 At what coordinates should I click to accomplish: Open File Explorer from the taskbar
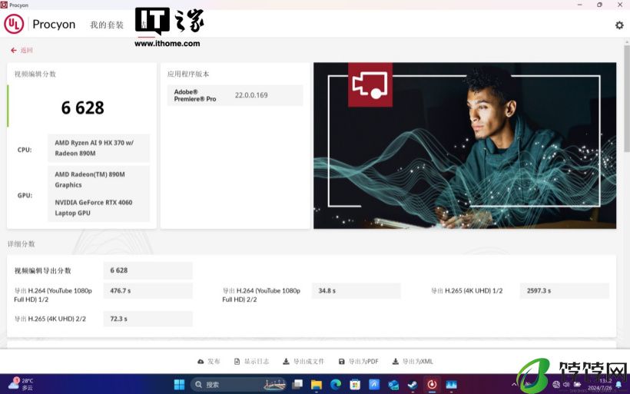(x=317, y=385)
